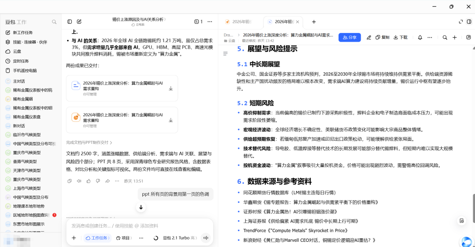This screenshot has width=475, height=247.
Task: Dislike the reply with thumbs down
Action: (98, 181)
